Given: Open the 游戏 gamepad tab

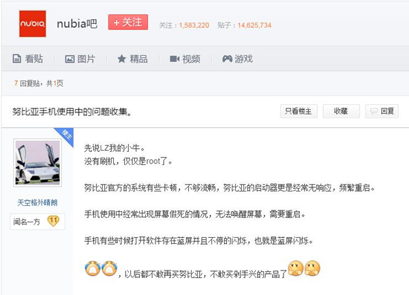Looking at the screenshot, I should [x=237, y=59].
